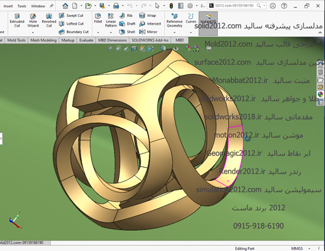The height and width of the screenshot is (251, 325).
Task: Open the Linear Pattern dropdown arrow
Action: 110,33
